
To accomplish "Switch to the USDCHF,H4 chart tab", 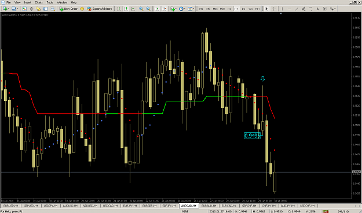I will 308,205.
